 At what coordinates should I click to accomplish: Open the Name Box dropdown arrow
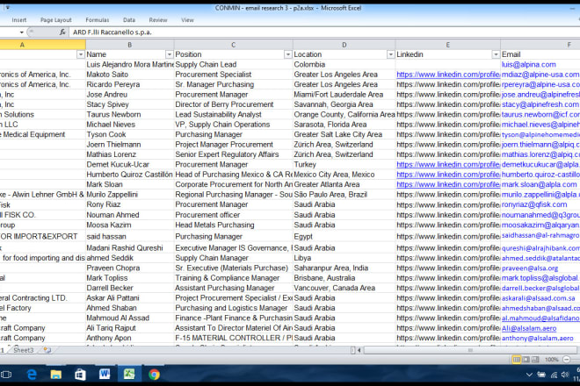coord(21,32)
